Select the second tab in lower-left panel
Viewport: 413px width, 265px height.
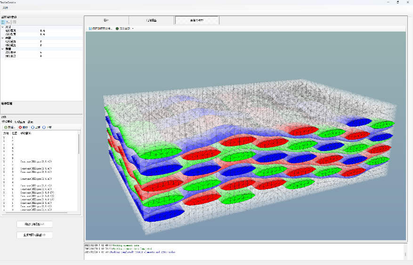19,121
